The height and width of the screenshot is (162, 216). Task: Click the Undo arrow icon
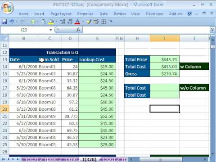click(12, 22)
